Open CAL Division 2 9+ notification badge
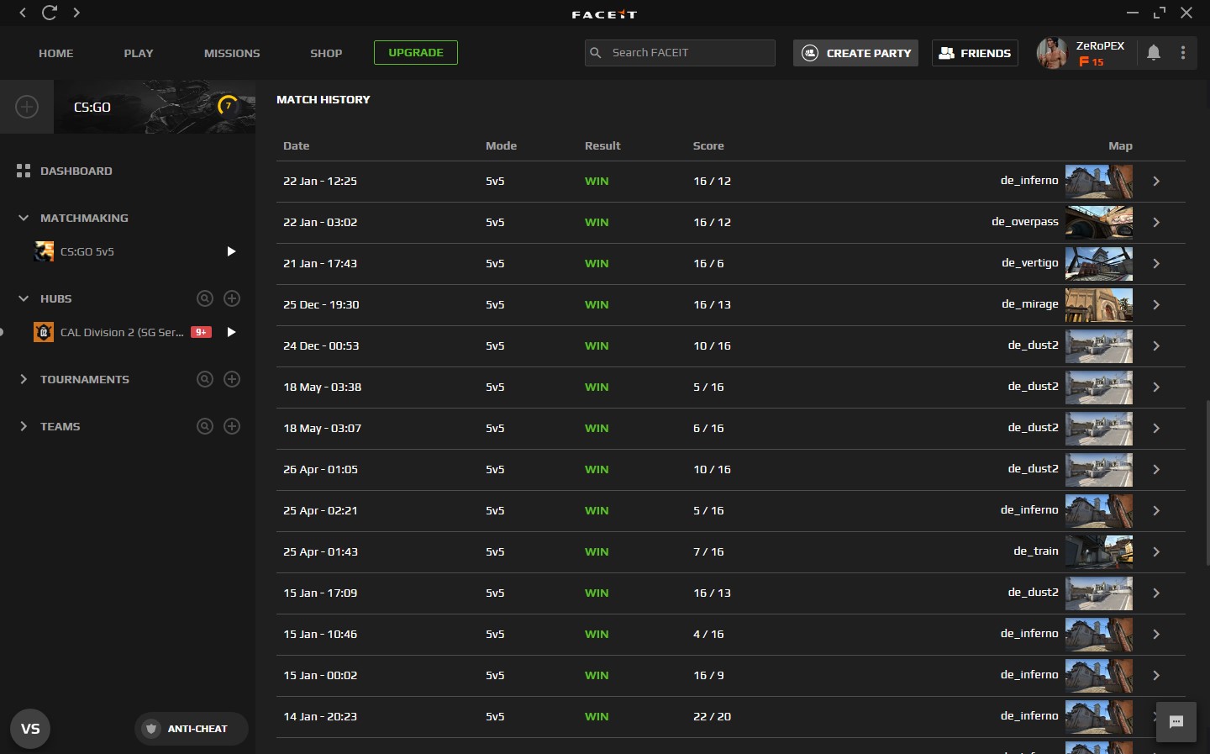1210x754 pixels. pos(201,332)
